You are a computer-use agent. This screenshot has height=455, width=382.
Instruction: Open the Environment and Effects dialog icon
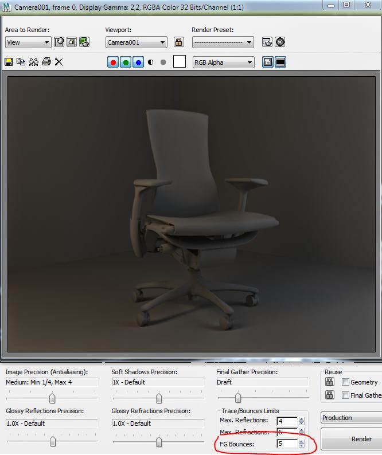(280, 42)
